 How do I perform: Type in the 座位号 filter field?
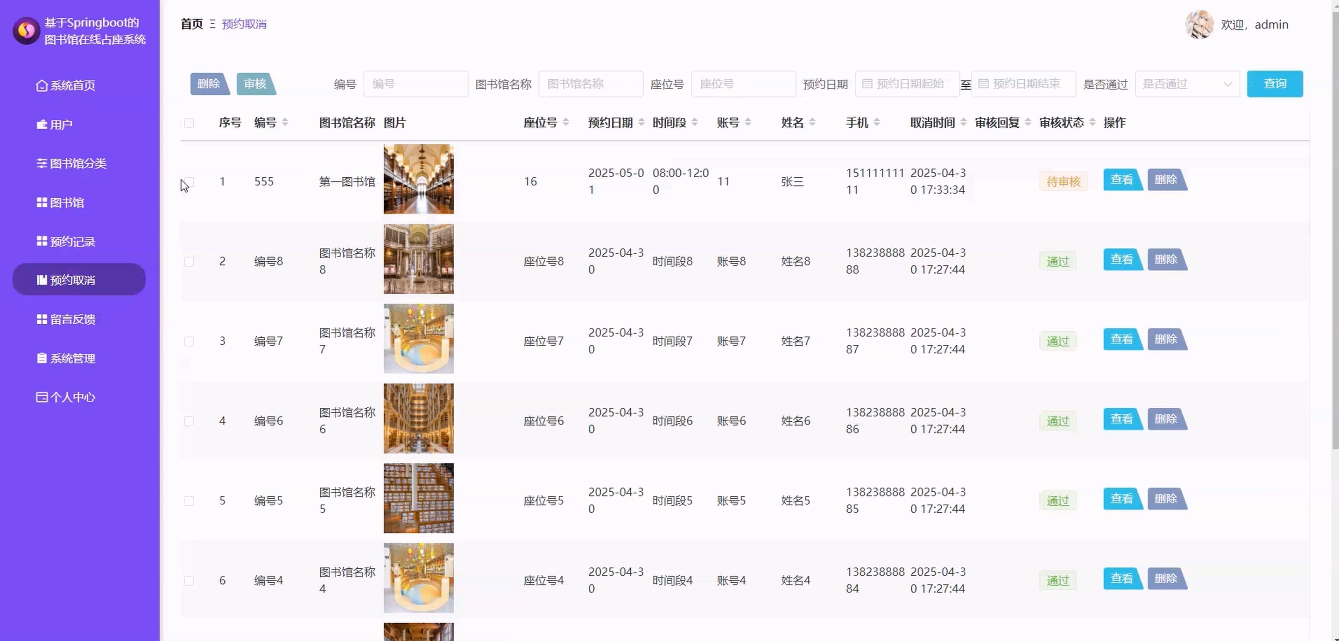tap(743, 84)
